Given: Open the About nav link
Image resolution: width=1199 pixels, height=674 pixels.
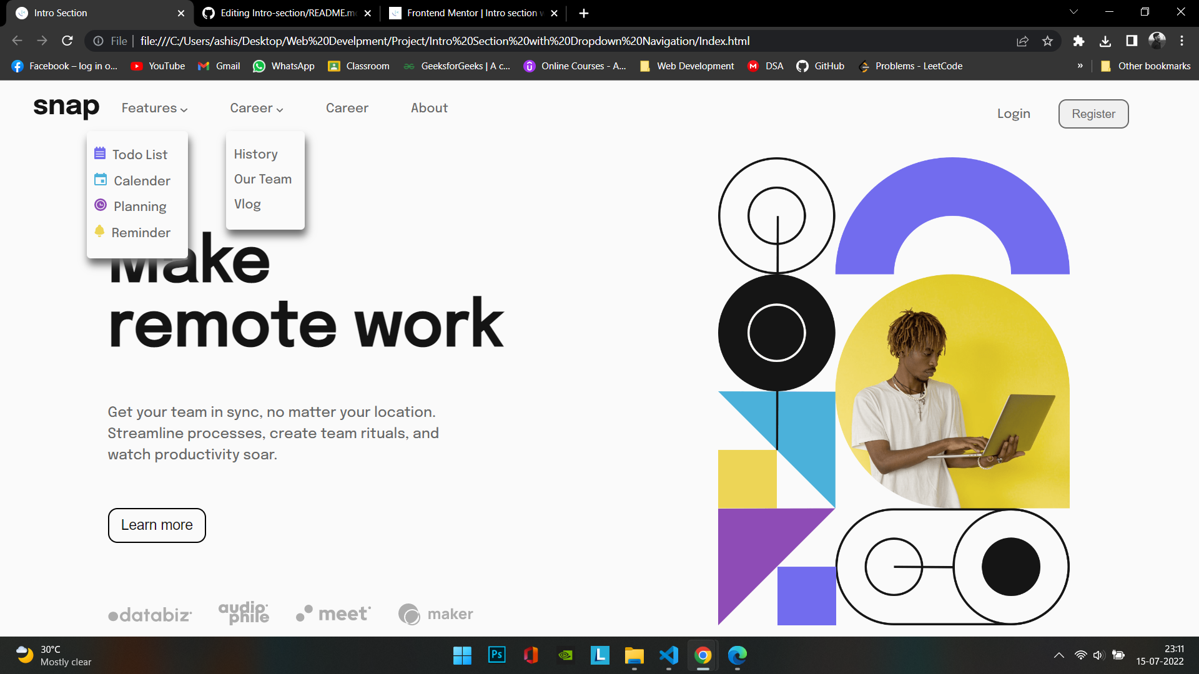Looking at the screenshot, I should (x=429, y=108).
